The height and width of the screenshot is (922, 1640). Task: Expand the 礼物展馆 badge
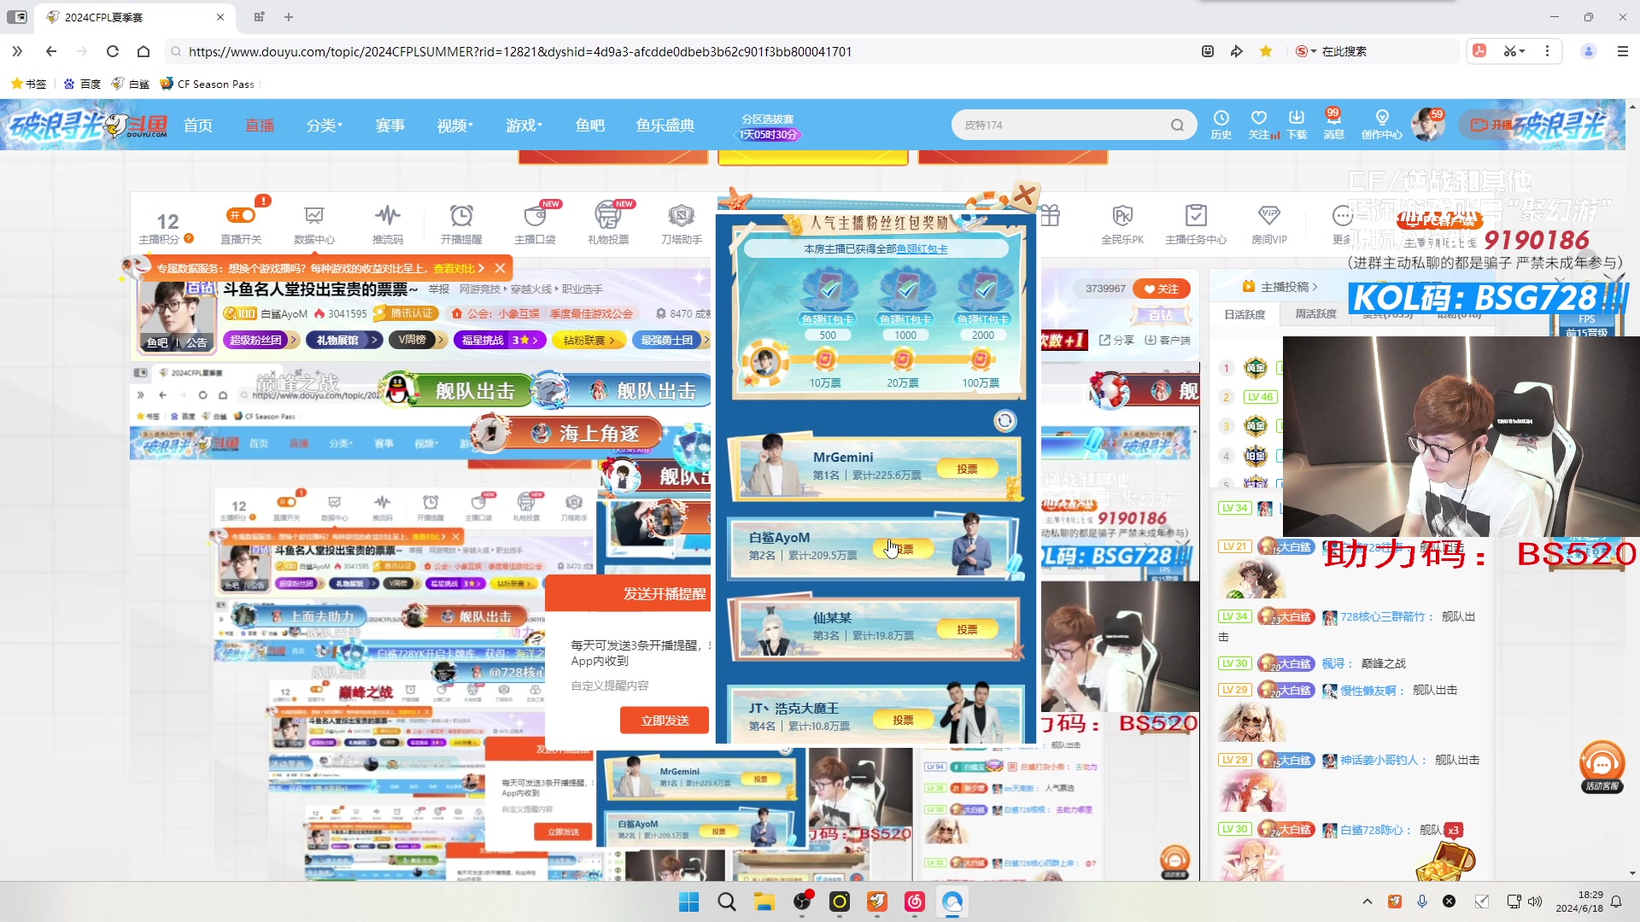tap(344, 340)
